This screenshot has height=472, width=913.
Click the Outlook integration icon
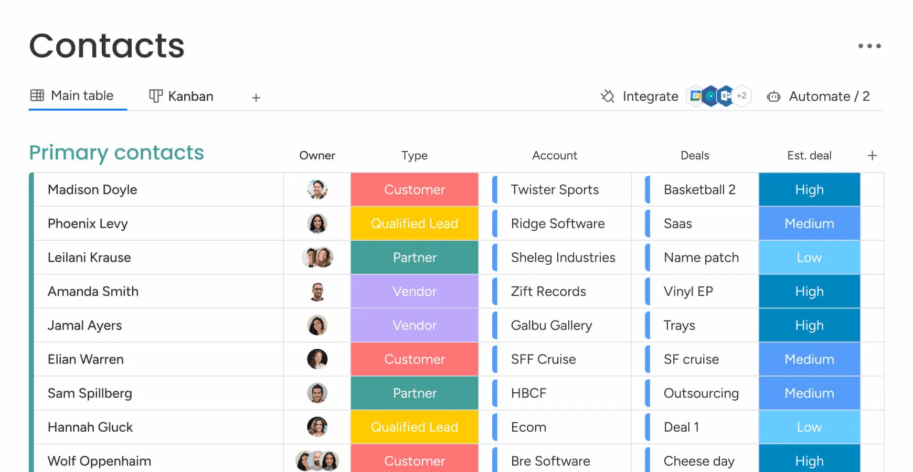[x=725, y=96]
